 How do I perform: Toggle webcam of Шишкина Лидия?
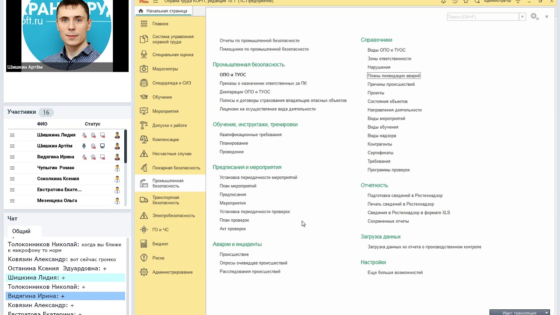click(x=93, y=135)
